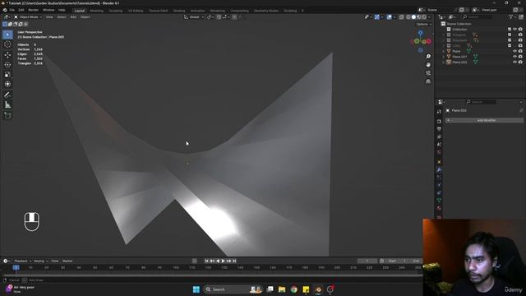526x296 pixels.
Task: Click the zoom view magnifier icon
Action: tap(428, 57)
